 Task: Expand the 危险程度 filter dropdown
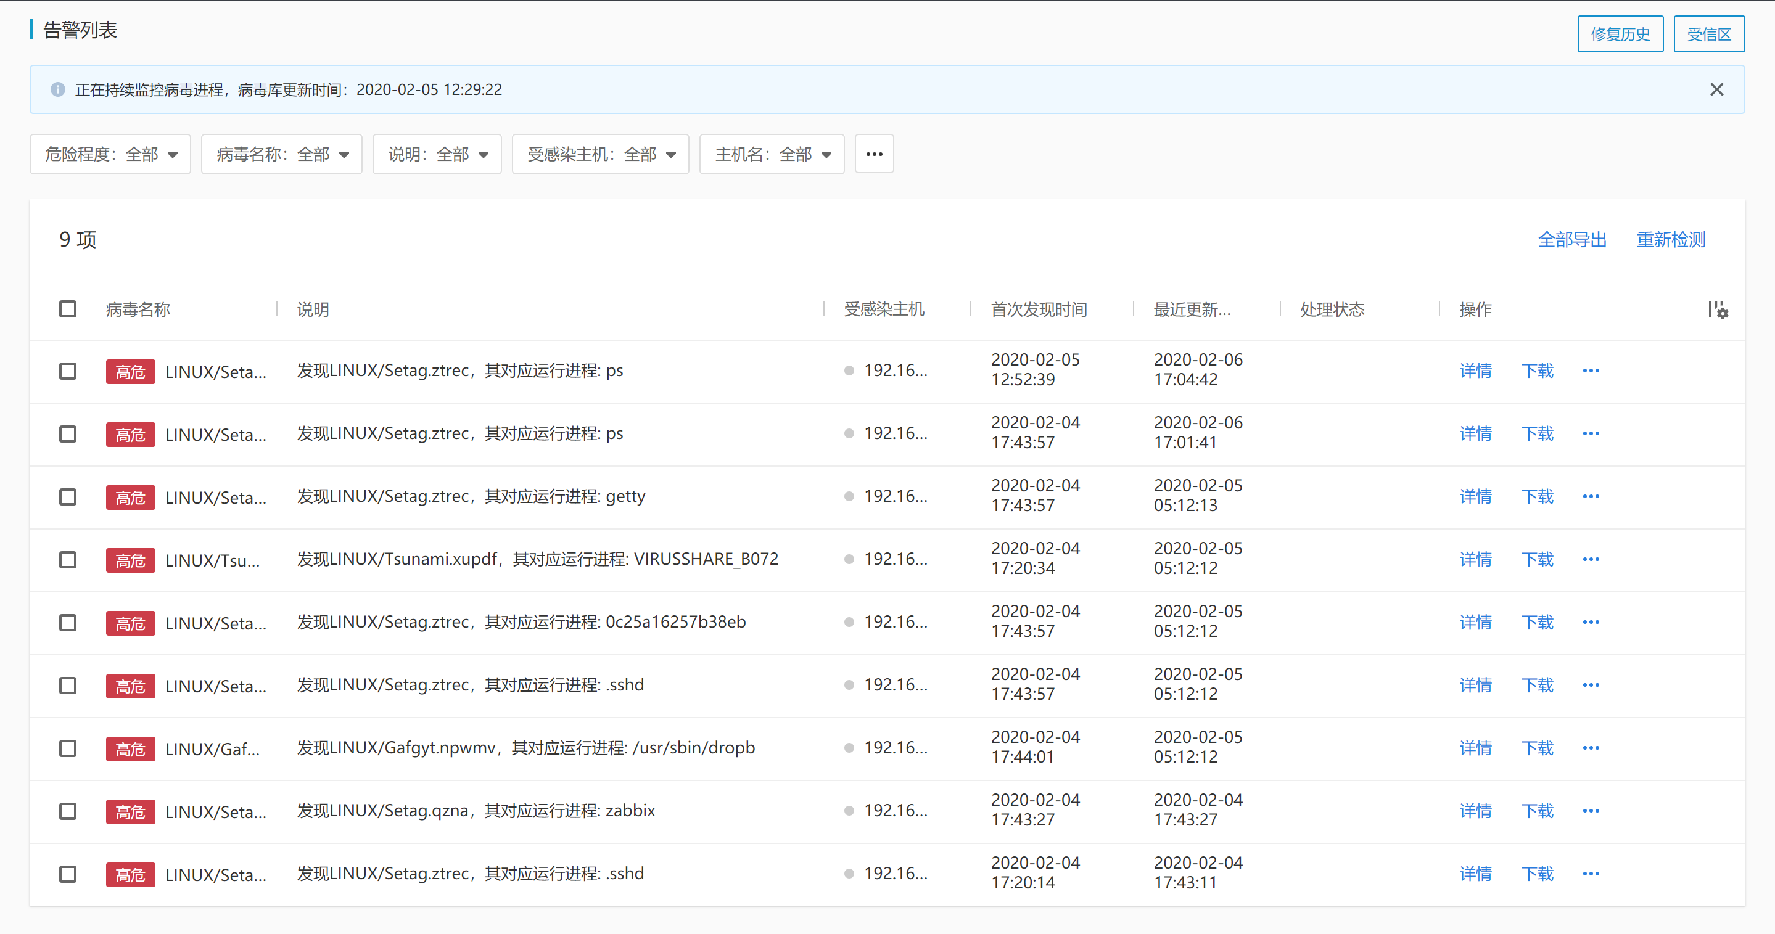110,154
